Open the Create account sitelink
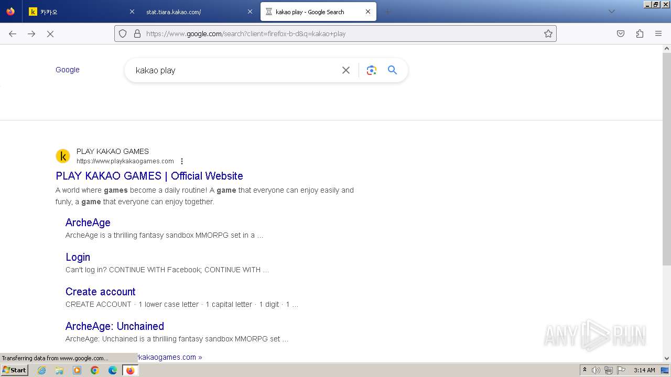This screenshot has height=377, width=671. pyautogui.click(x=101, y=292)
